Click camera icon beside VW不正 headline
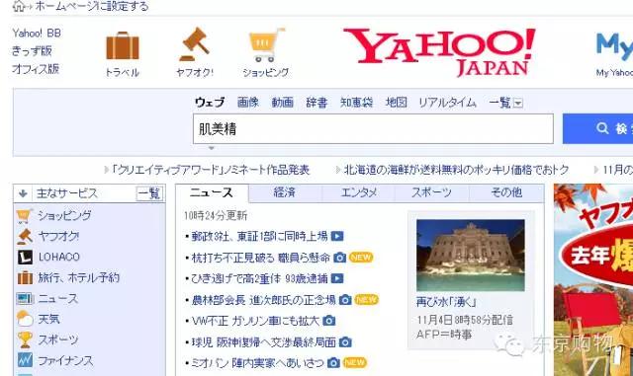Screen dimensions: 633x376 tap(329, 321)
